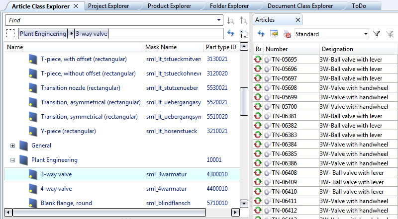Switch to the Document Class Explorer tab
The height and width of the screenshot is (219, 398).
pyautogui.click(x=300, y=6)
